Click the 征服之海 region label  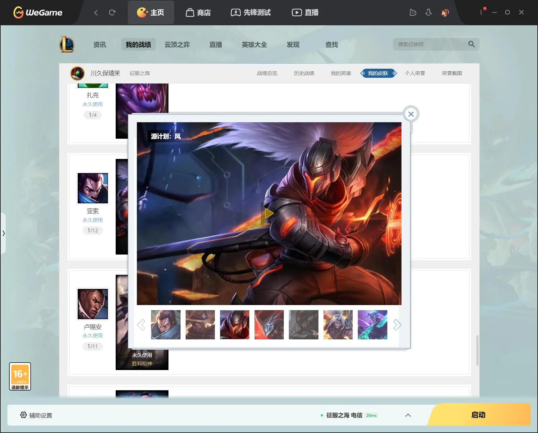[x=140, y=73]
